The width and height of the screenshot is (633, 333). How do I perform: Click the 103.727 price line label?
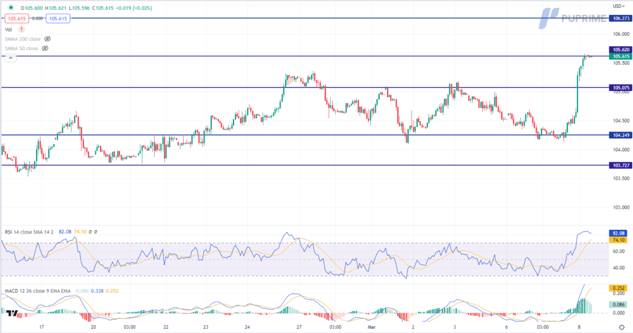tap(621, 166)
